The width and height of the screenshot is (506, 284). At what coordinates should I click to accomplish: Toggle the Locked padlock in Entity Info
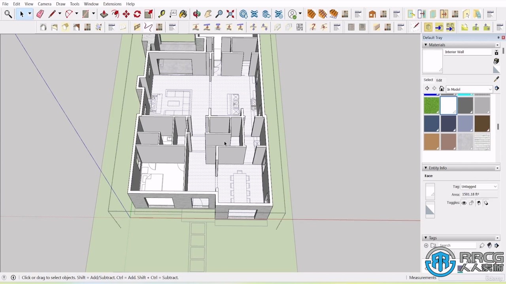tap(471, 203)
